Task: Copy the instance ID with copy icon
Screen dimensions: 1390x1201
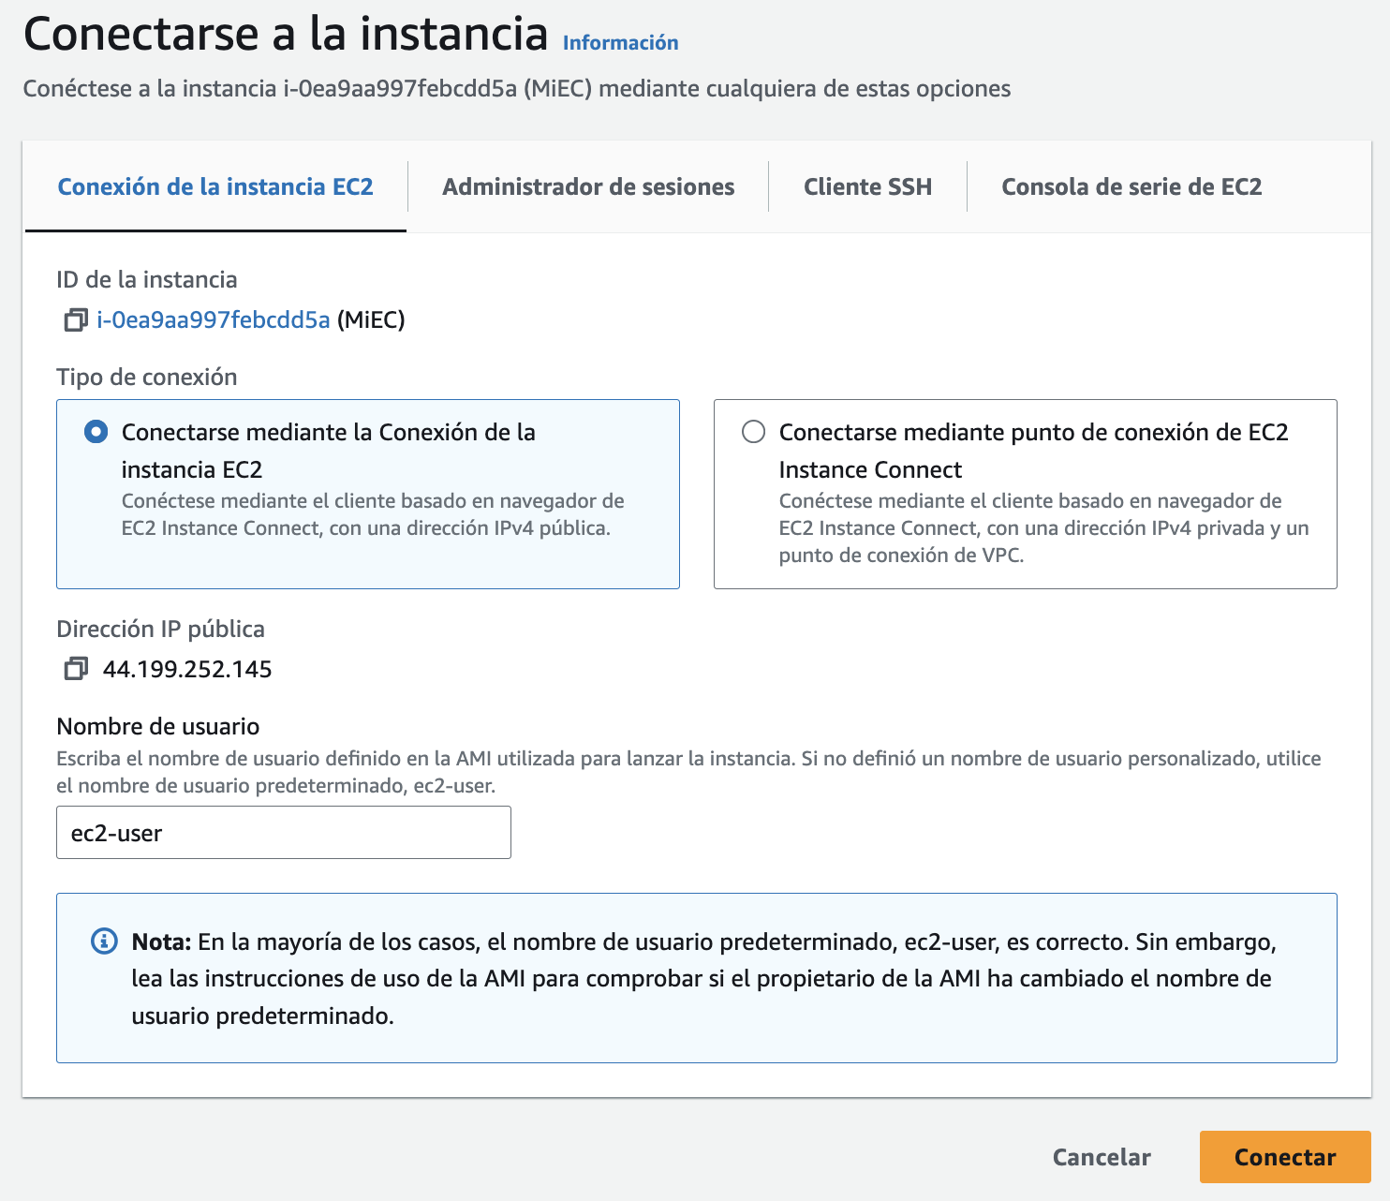Action: 76,320
